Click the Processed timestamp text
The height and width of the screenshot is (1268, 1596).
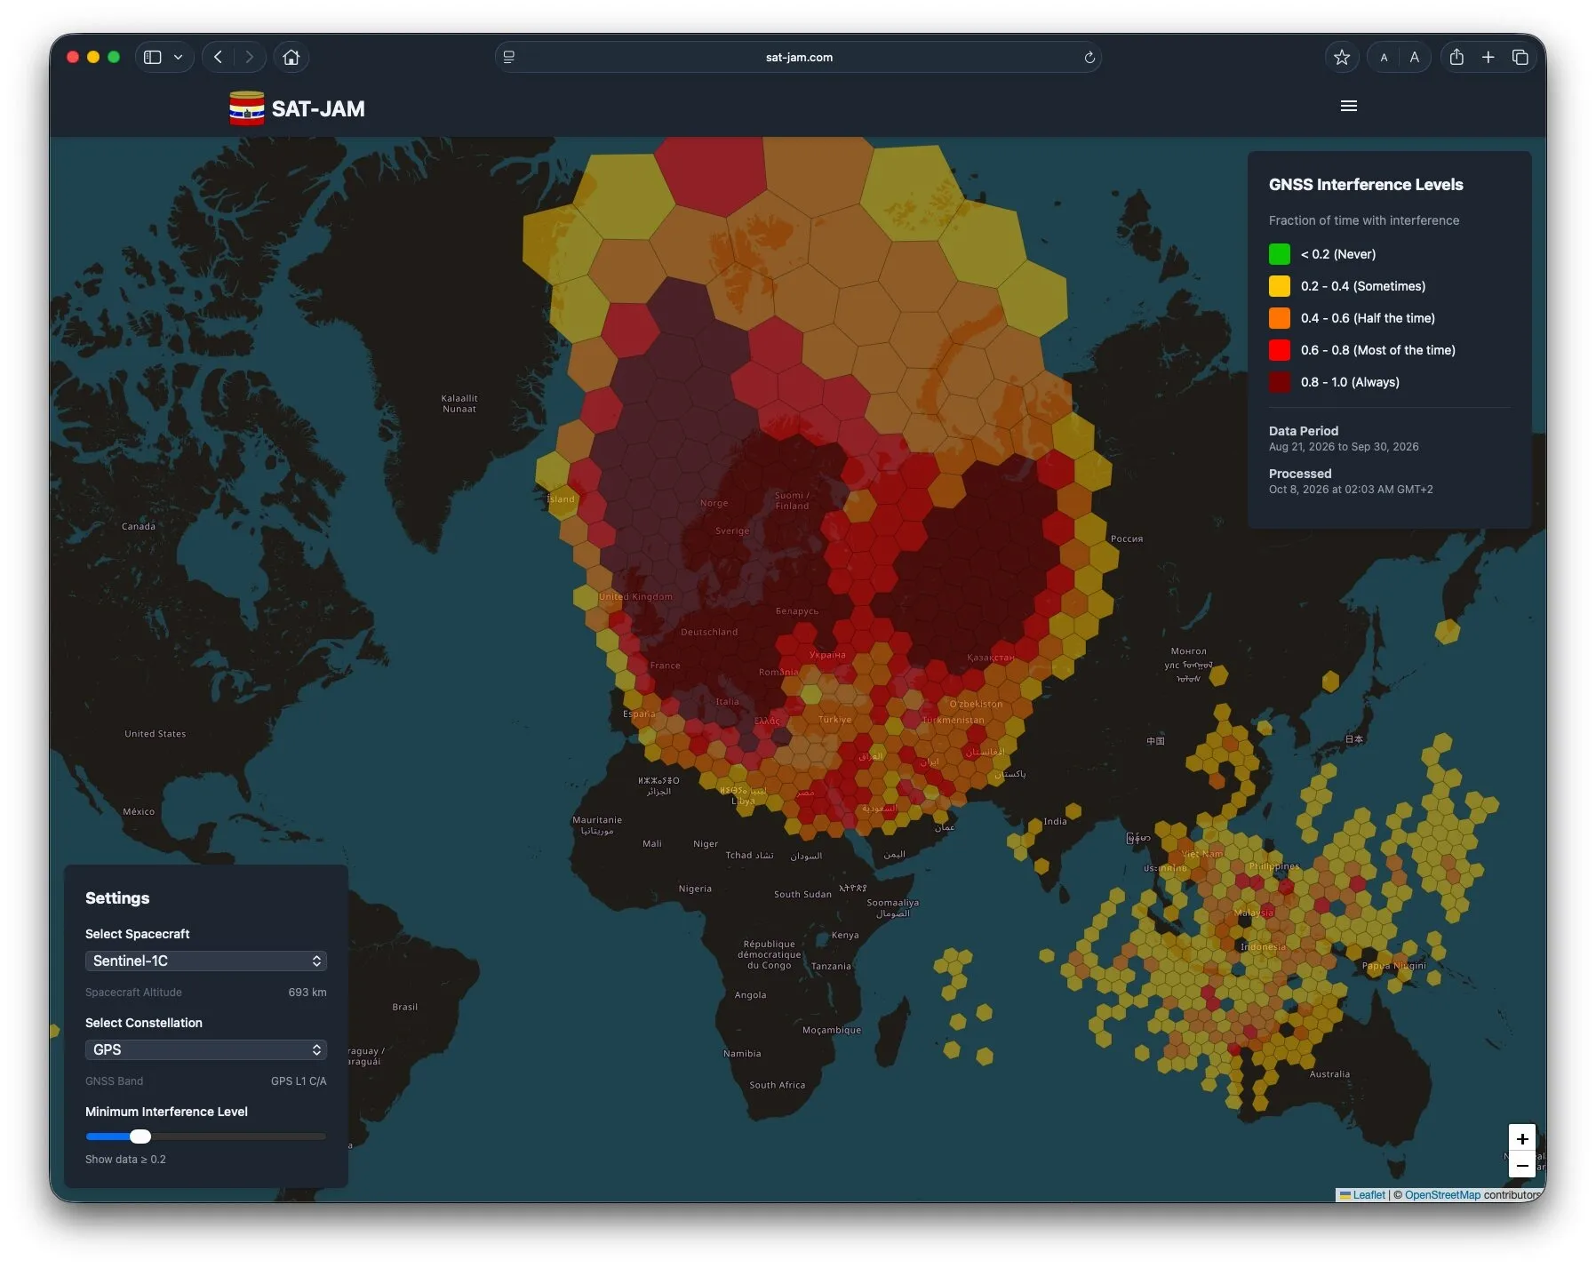[1351, 490]
